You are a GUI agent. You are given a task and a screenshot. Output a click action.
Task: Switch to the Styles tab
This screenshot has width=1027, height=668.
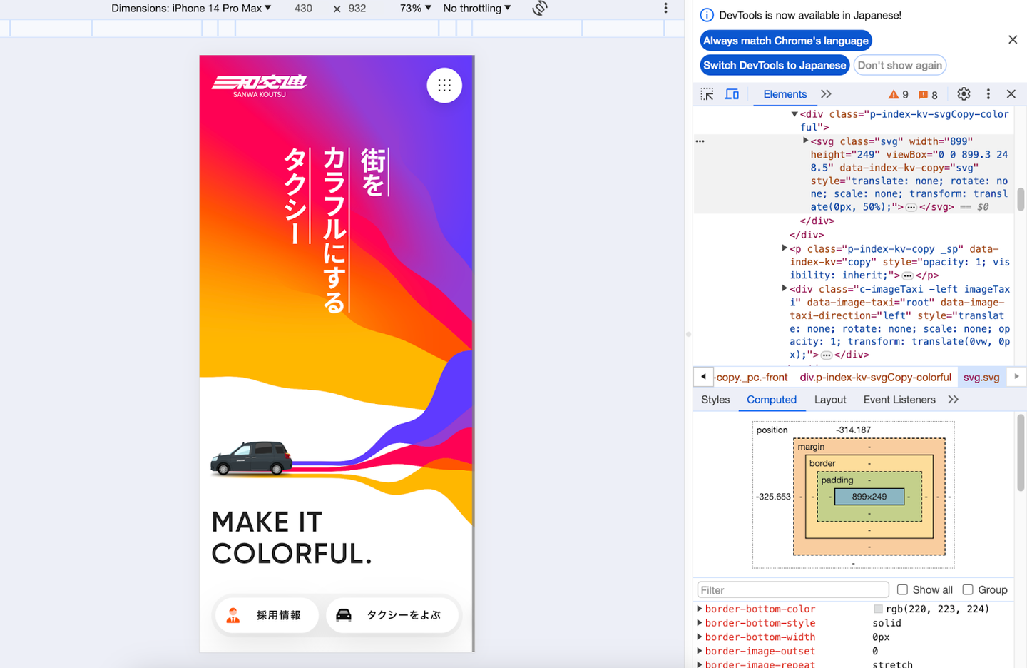(x=715, y=400)
